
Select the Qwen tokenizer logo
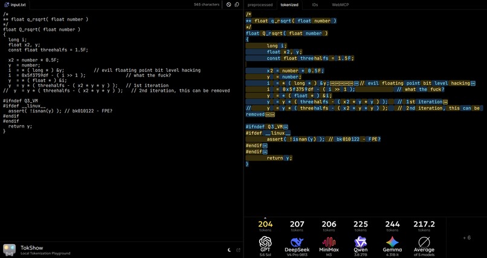pos(361,242)
